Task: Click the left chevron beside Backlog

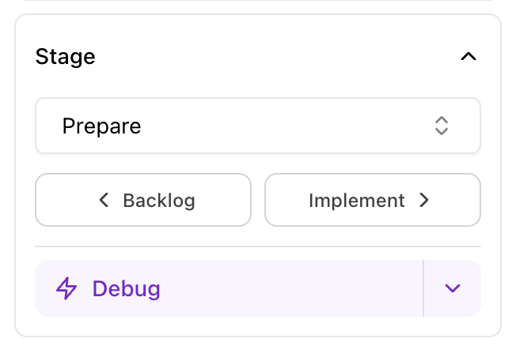Action: [x=104, y=201]
